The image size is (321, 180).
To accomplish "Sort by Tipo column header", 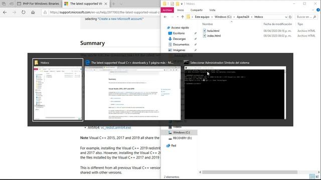I will (300, 24).
